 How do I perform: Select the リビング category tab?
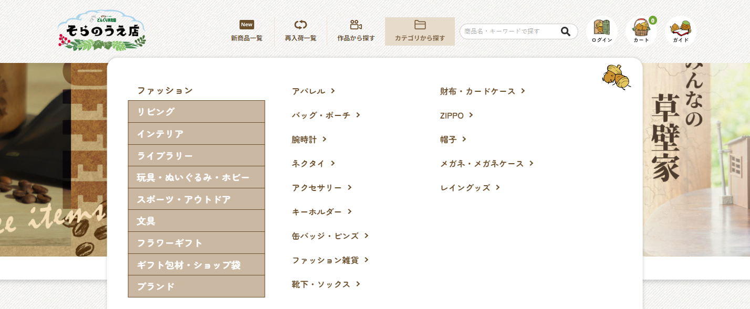[x=196, y=112]
